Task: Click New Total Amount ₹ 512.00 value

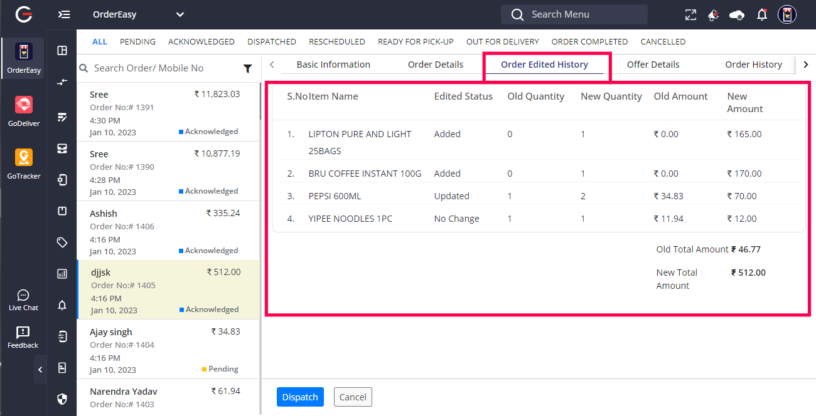Action: click(x=748, y=273)
